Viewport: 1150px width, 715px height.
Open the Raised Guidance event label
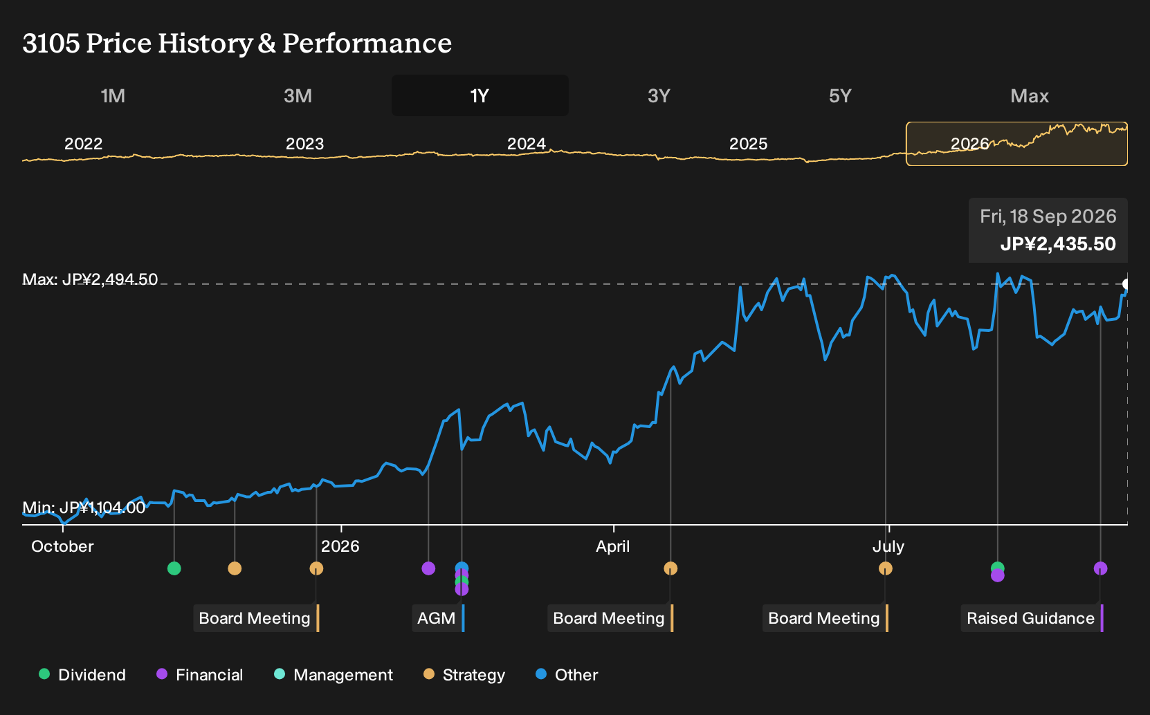pyautogui.click(x=1032, y=618)
